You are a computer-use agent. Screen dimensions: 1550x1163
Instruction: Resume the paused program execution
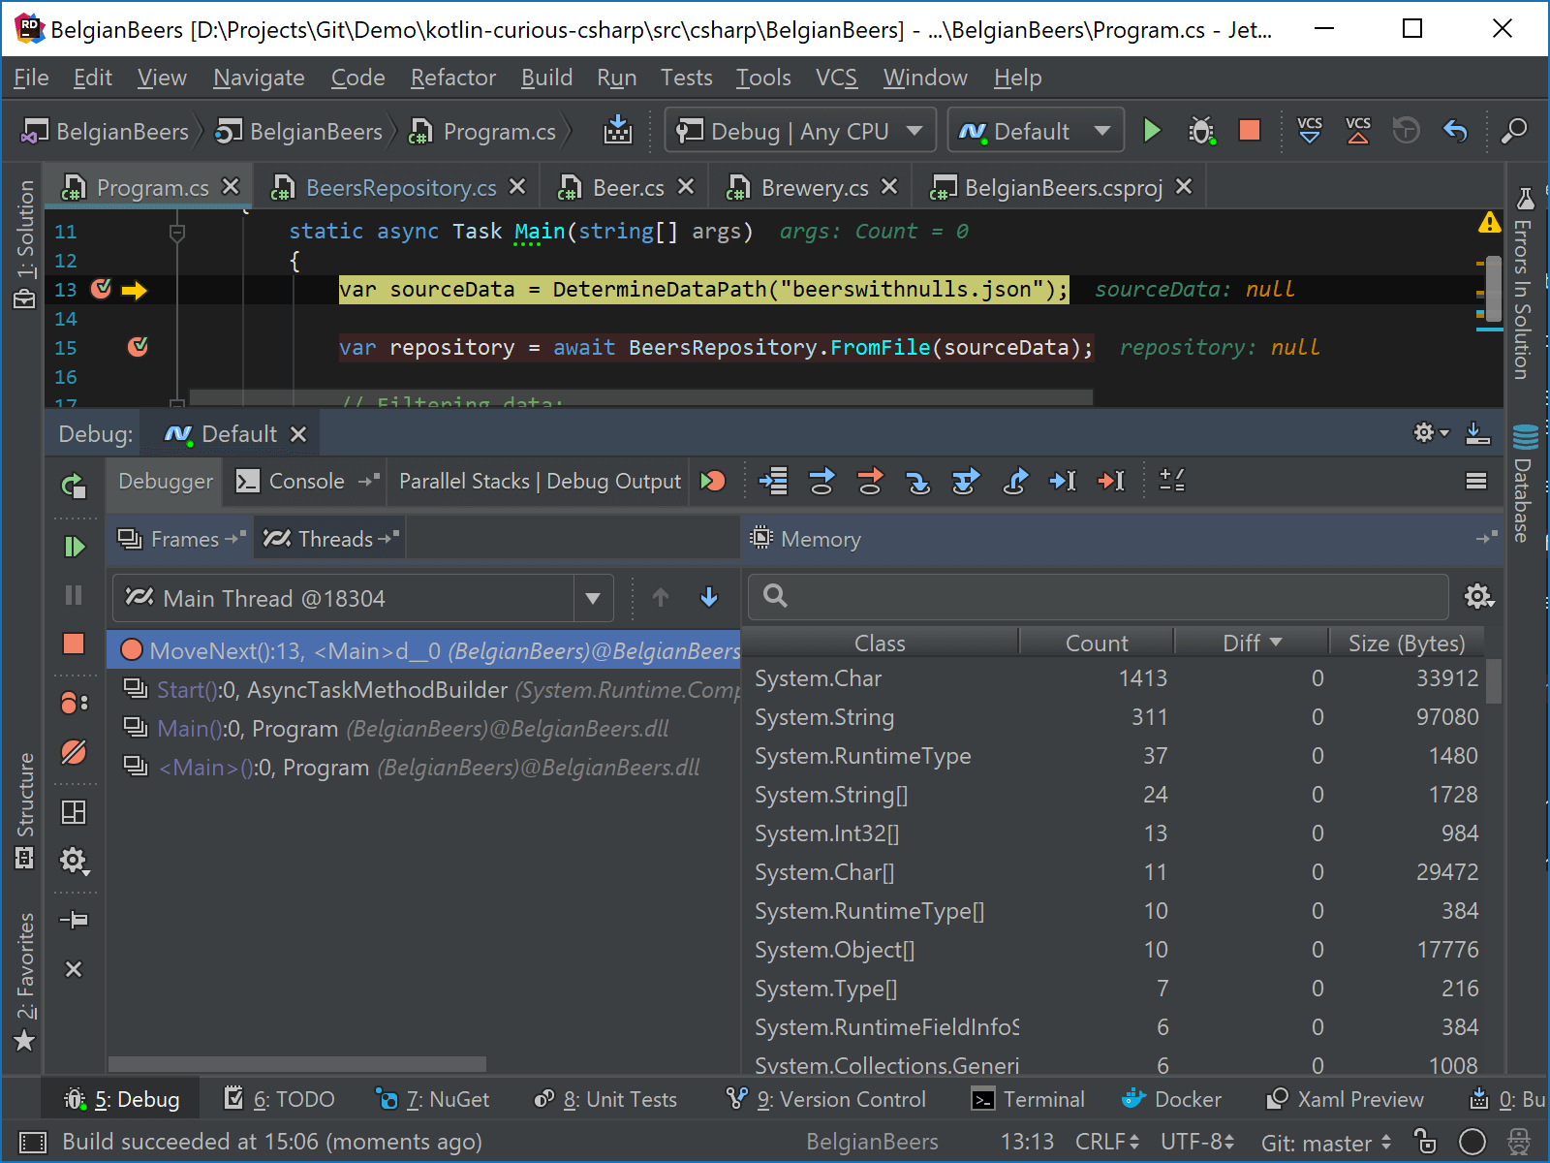[x=75, y=546]
